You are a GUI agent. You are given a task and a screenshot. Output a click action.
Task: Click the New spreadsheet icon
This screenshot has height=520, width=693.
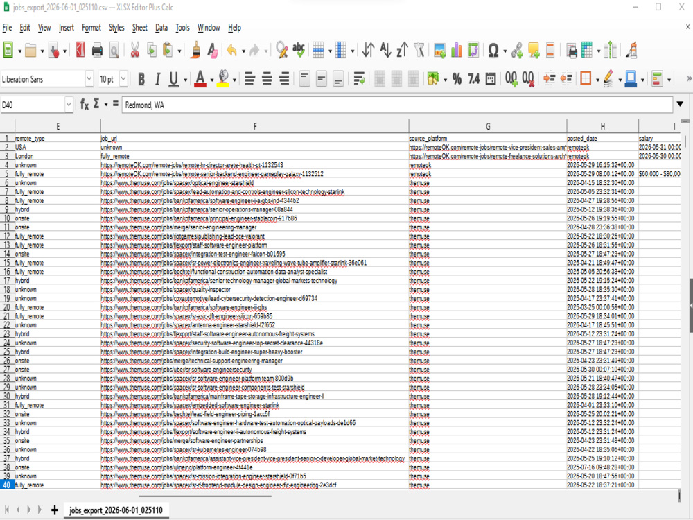[8, 51]
